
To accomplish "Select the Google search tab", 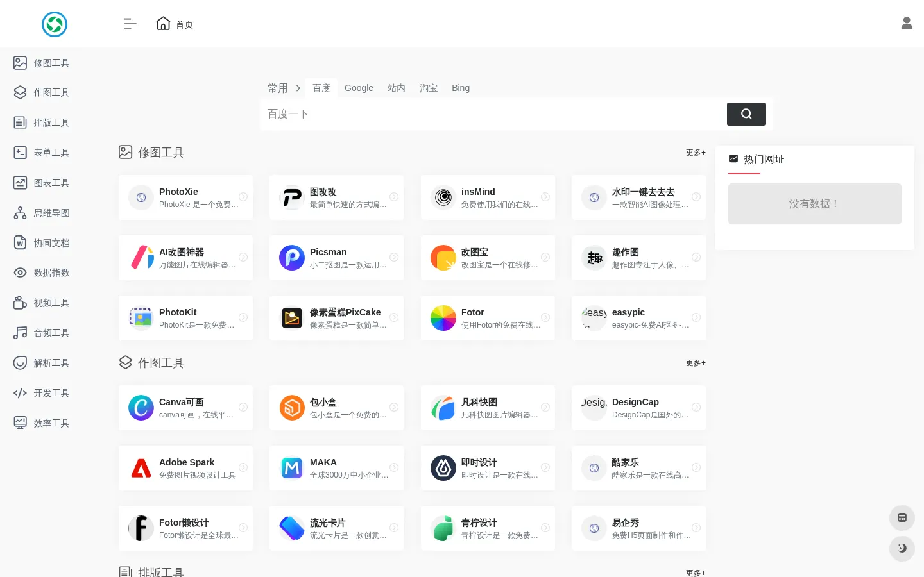I will coord(359,88).
